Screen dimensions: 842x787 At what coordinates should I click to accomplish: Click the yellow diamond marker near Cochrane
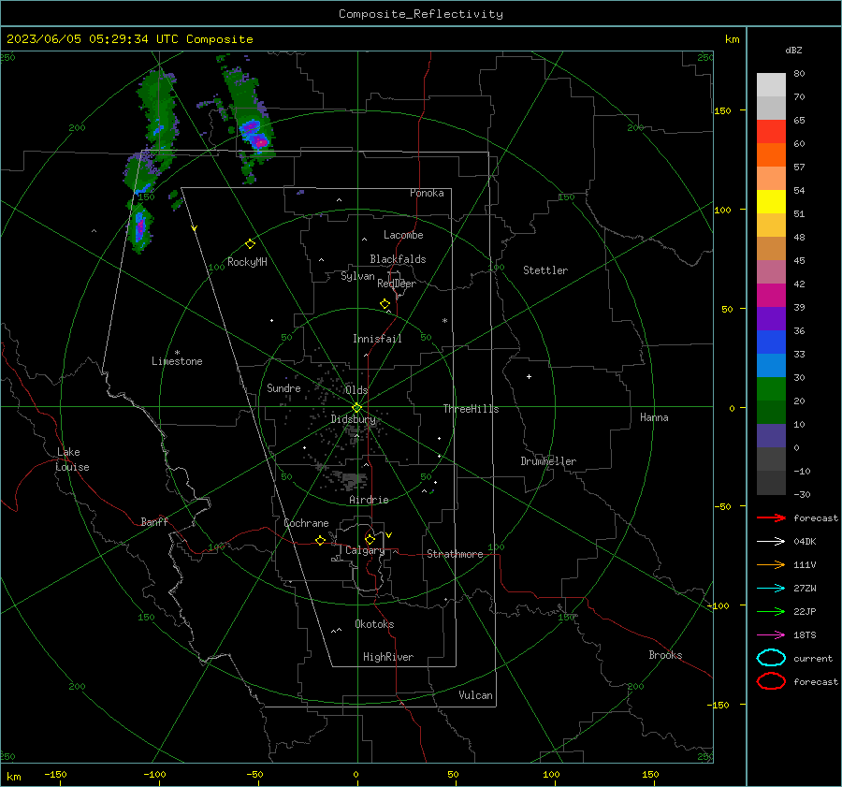320,541
